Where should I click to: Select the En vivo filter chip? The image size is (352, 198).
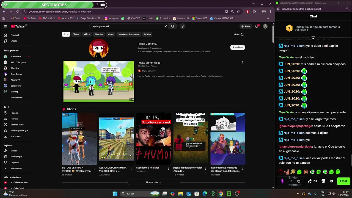click(147, 34)
